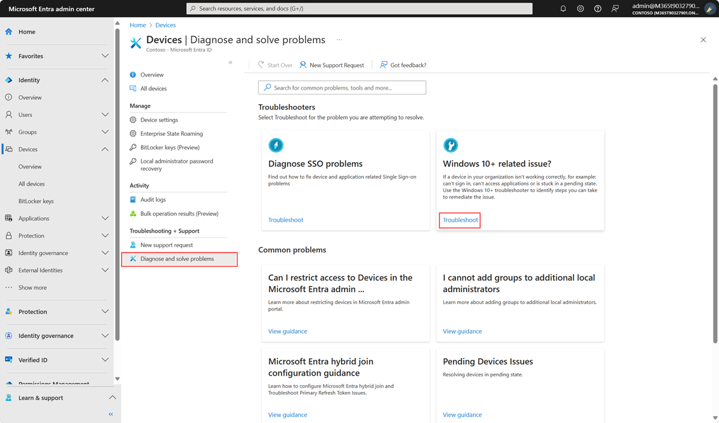This screenshot has width=719, height=423.
Task: Open notifications bell icon
Action: click(563, 9)
